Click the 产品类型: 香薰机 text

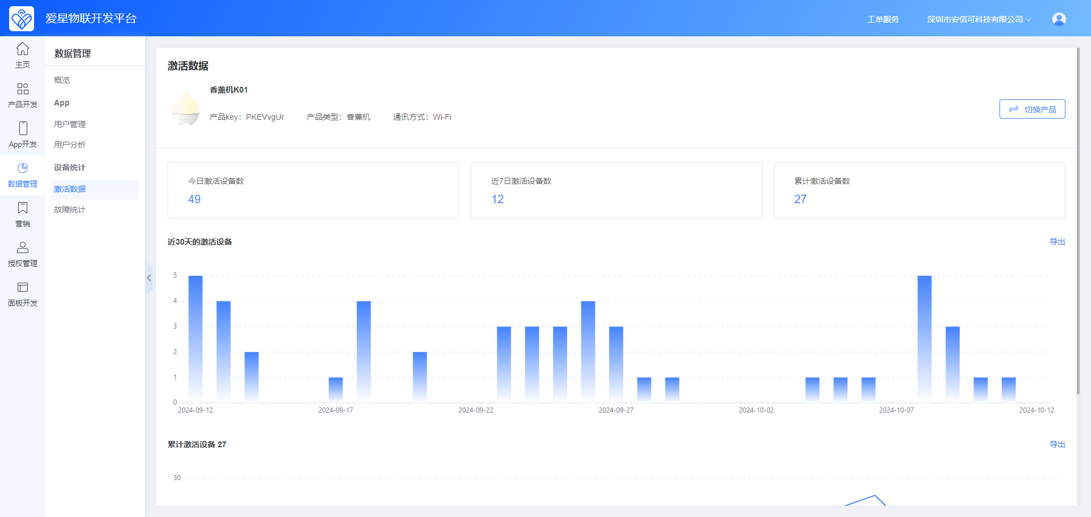[x=338, y=117]
